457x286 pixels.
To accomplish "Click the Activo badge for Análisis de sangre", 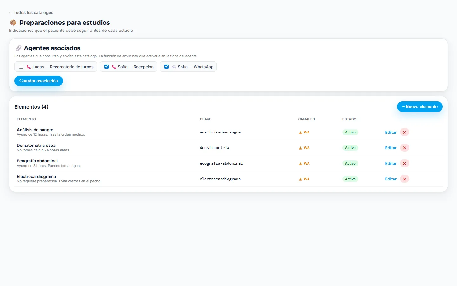I will coord(350,132).
